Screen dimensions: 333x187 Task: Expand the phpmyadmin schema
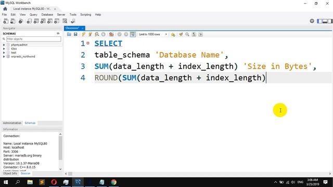4,45
